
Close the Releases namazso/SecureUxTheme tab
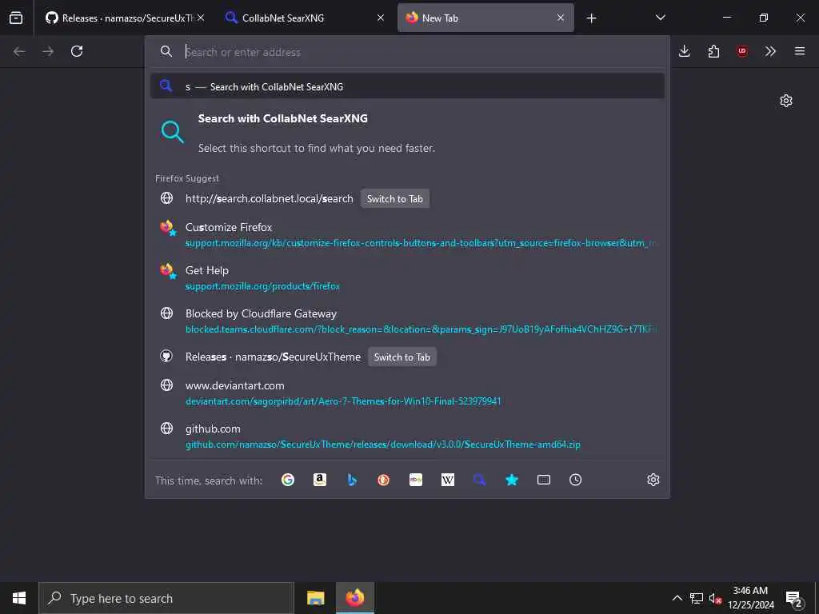click(x=201, y=18)
